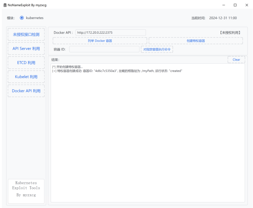
Task: Click 创建特权容器 button
Action: pyautogui.click(x=196, y=41)
